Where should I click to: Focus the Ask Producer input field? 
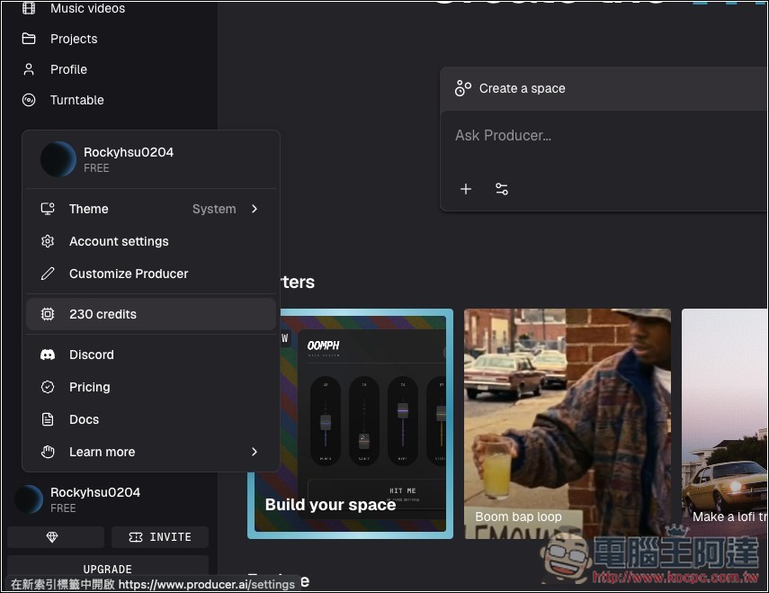tap(604, 135)
